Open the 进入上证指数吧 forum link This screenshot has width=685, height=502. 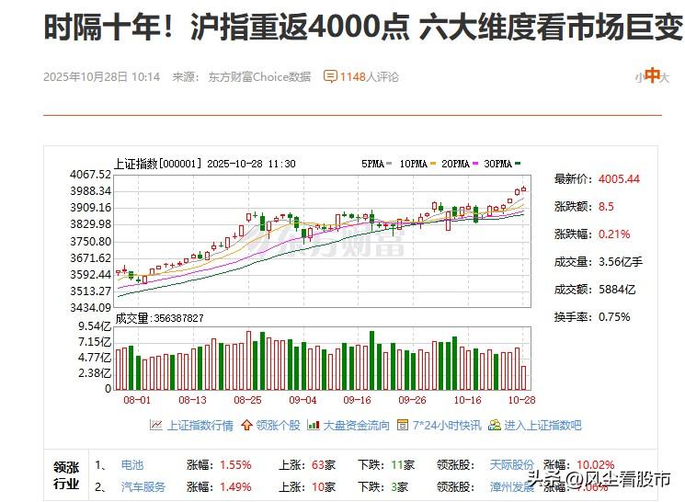542,425
